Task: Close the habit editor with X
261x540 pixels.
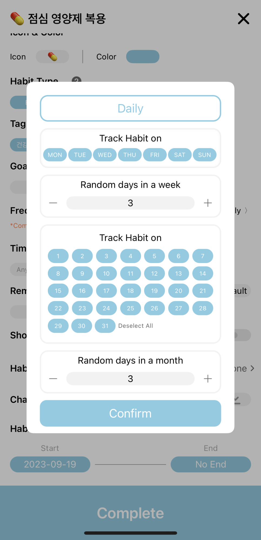Action: (243, 19)
